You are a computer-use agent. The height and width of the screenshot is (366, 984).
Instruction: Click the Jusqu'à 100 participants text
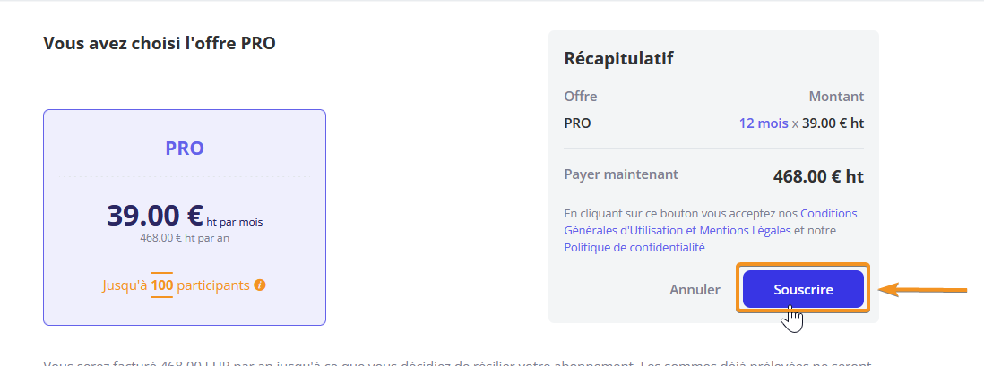pyautogui.click(x=176, y=285)
